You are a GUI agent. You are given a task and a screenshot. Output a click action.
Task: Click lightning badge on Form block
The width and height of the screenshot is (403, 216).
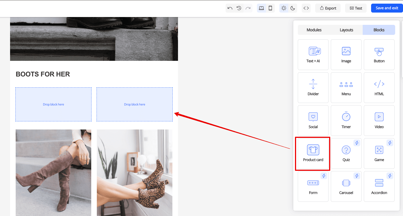(x=324, y=176)
